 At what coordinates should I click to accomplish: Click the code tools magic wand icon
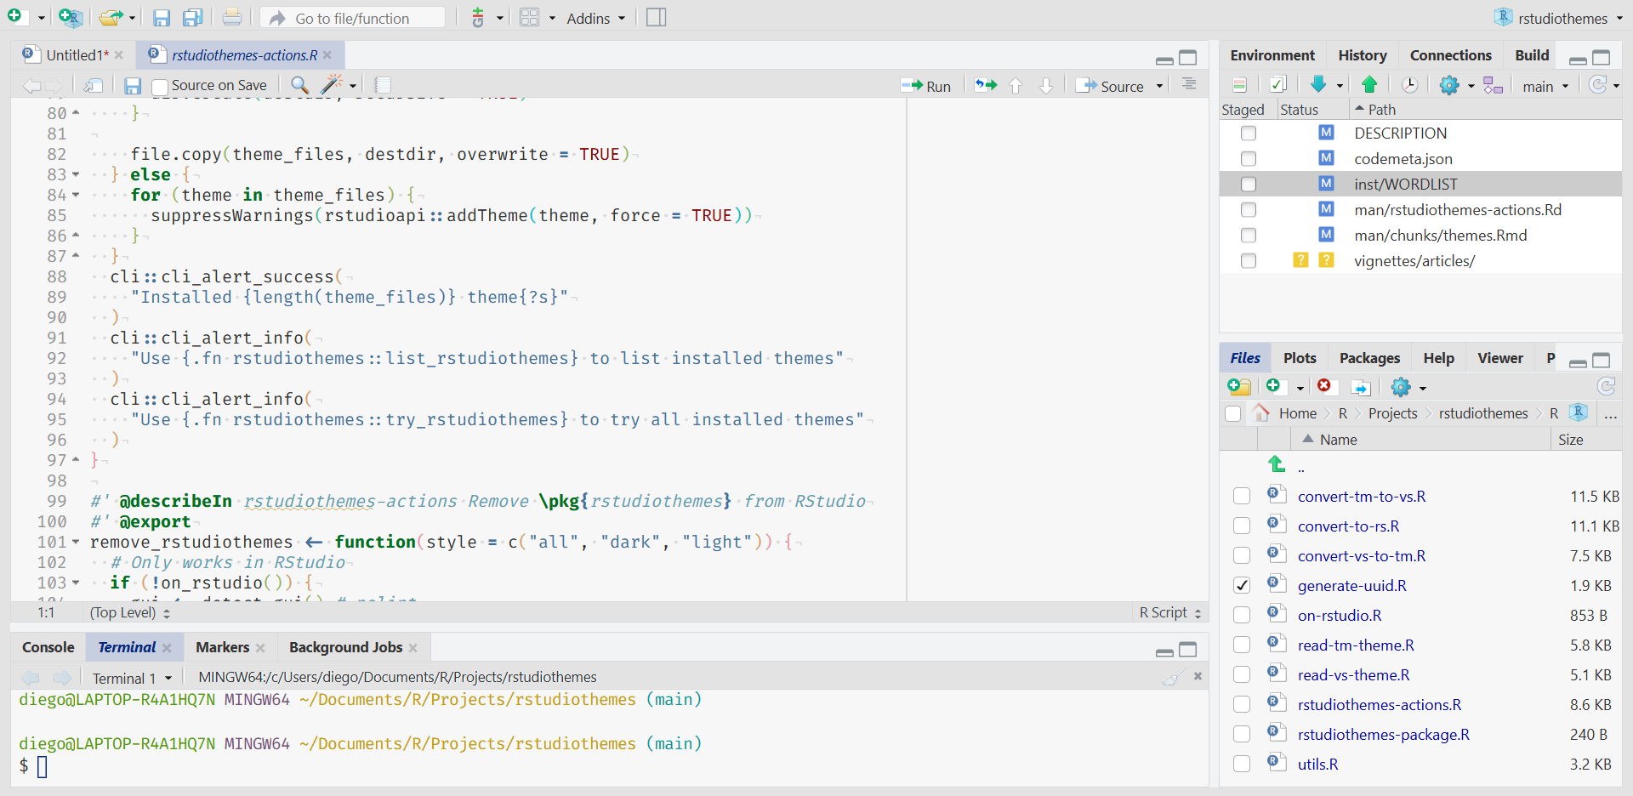point(331,84)
